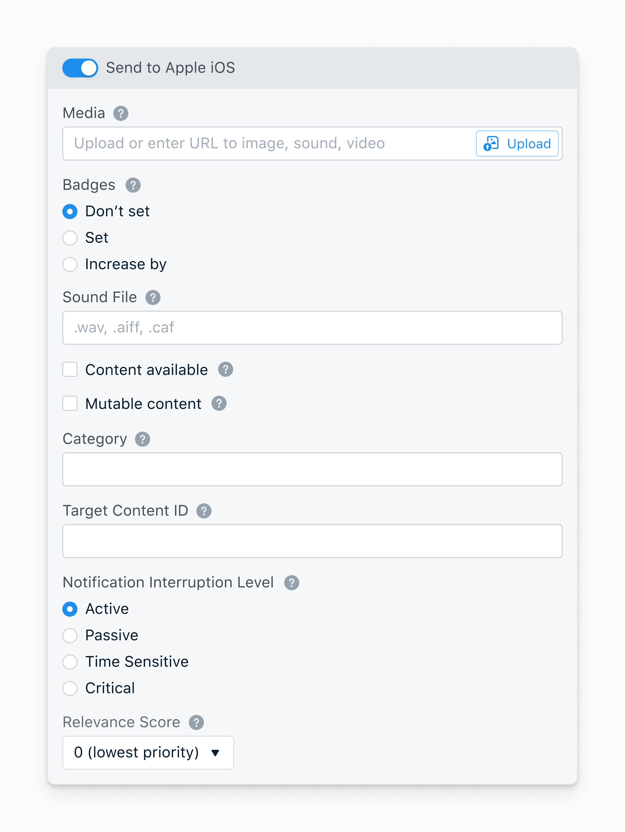Open the Media help tooltip icon
This screenshot has height=832, width=625.
[x=121, y=113]
